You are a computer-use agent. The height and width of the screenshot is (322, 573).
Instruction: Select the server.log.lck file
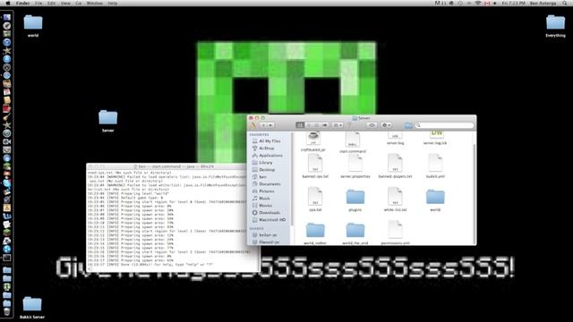point(435,139)
